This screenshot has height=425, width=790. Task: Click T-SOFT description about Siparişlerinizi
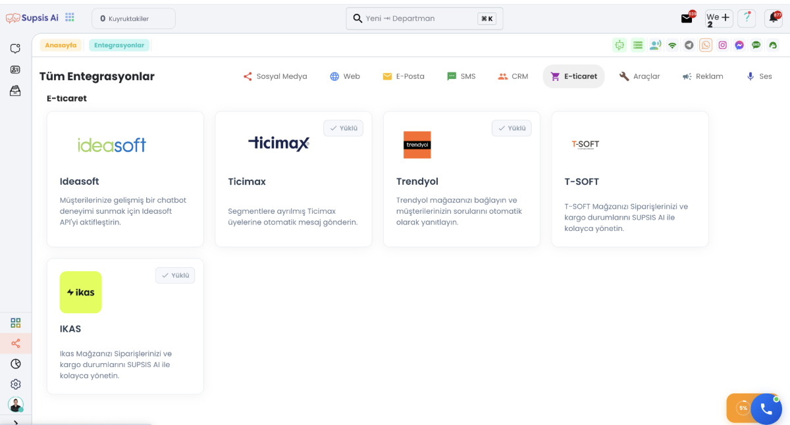pyautogui.click(x=626, y=218)
